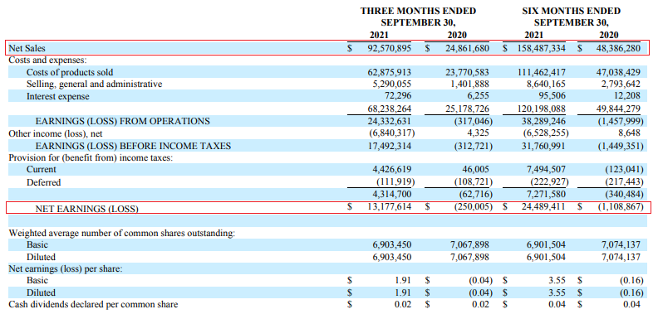
Task: Select Other income (loss), net label
Action: click(56, 133)
